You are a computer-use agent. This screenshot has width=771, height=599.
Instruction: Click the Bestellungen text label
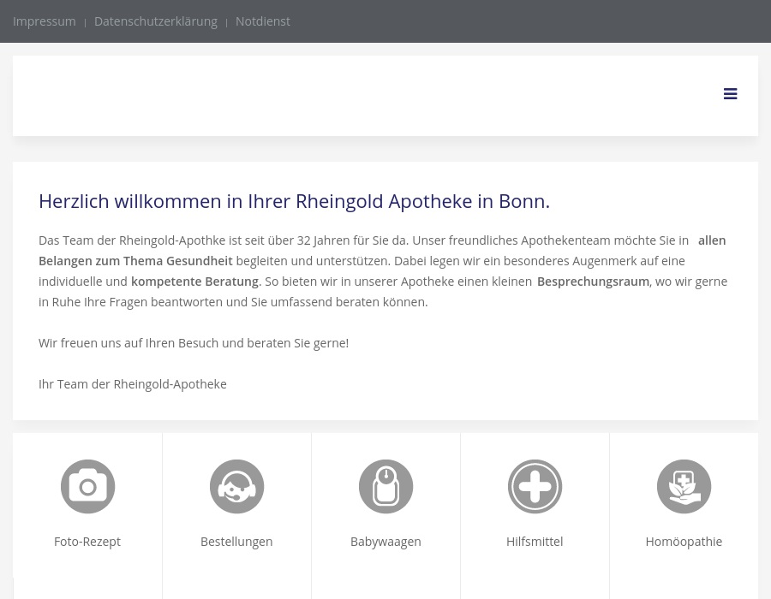236,541
